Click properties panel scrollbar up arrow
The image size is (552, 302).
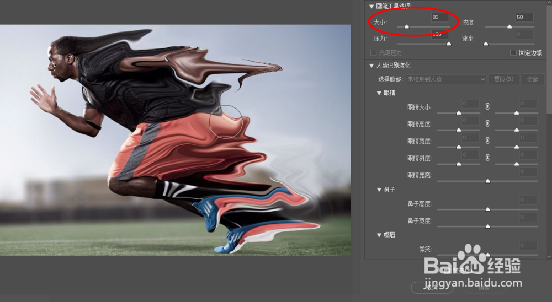click(x=549, y=2)
